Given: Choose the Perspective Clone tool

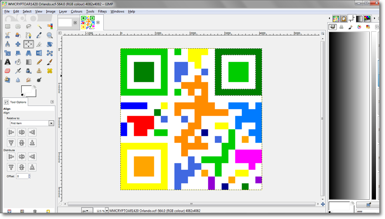Looking at the screenshot, I should pyautogui.click(x=7, y=80).
